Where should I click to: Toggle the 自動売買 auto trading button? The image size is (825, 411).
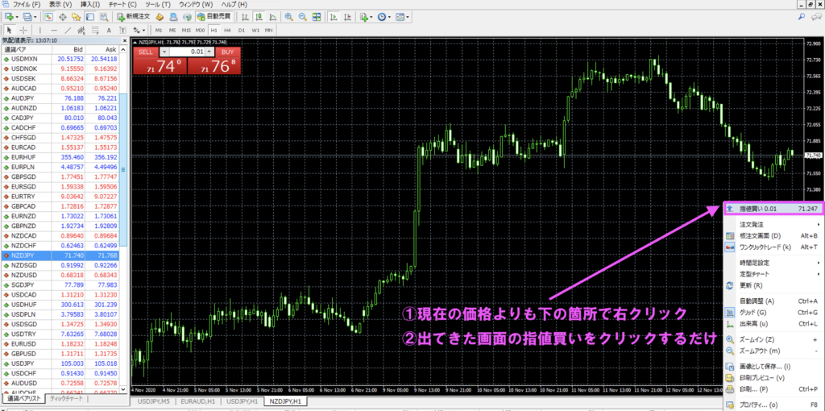click(214, 17)
